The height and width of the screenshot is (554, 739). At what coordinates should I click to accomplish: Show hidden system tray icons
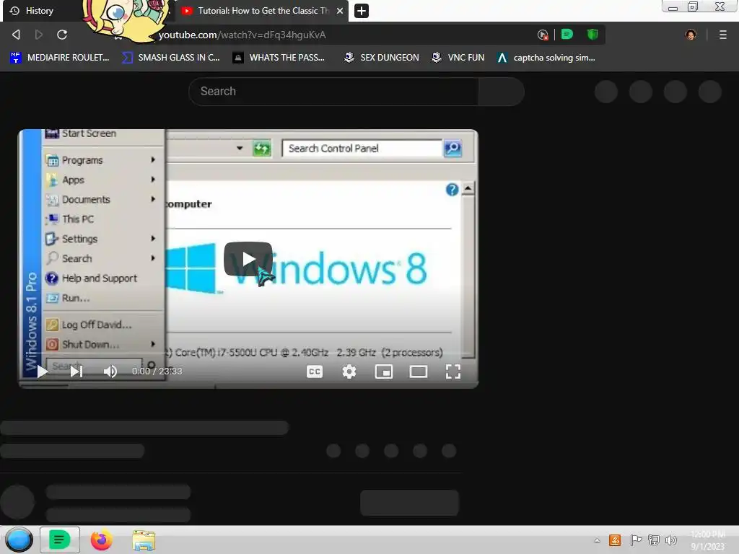[x=597, y=540]
